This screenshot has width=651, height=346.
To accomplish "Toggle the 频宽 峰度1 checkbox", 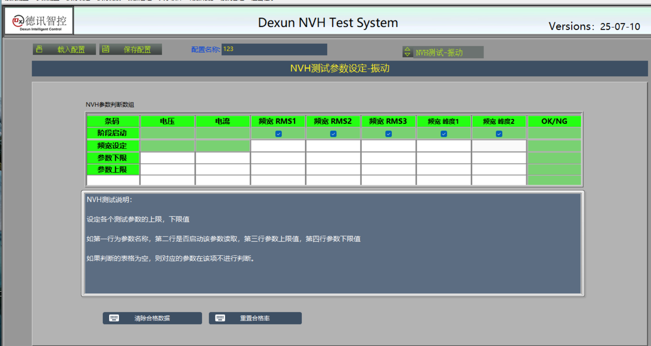I will [x=444, y=134].
